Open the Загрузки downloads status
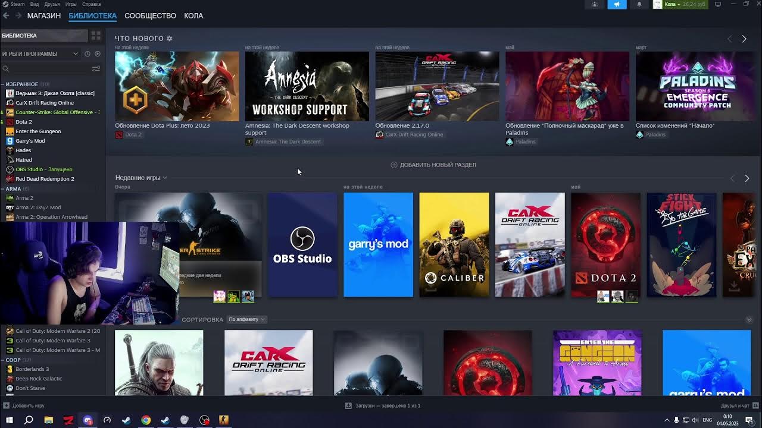The width and height of the screenshot is (762, 428). pyautogui.click(x=383, y=405)
